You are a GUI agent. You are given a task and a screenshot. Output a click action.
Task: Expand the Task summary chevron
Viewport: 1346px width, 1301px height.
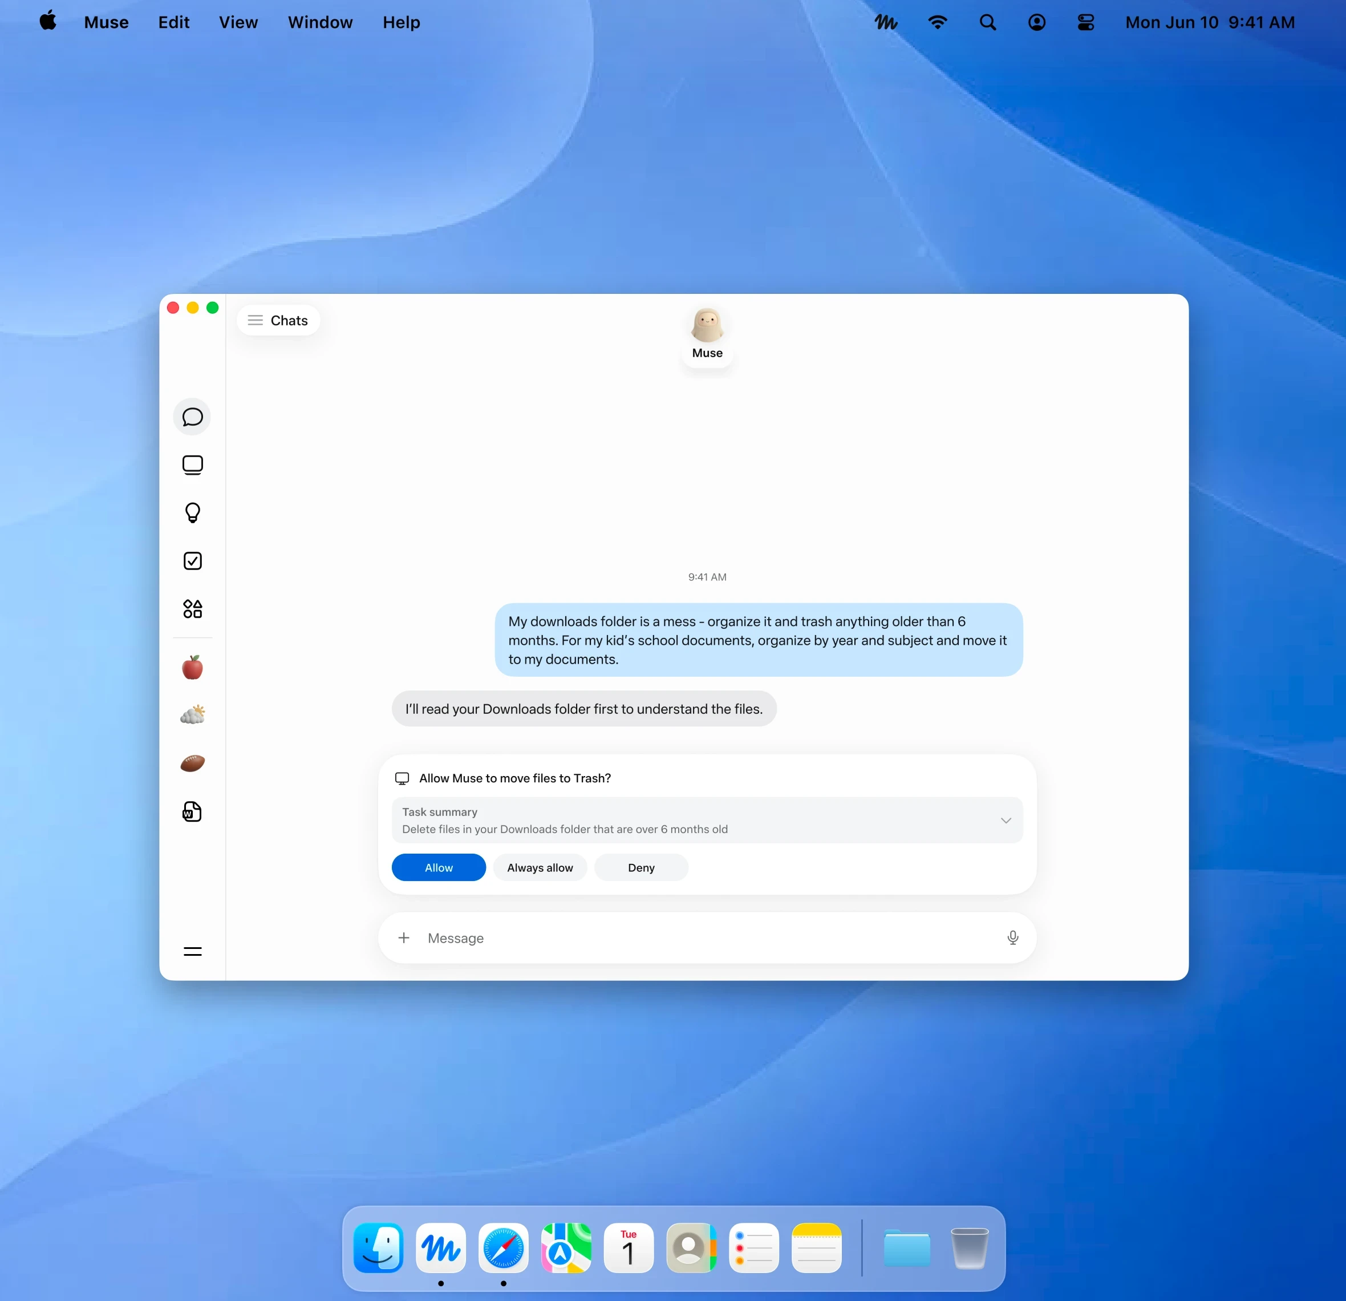[x=1006, y=820]
